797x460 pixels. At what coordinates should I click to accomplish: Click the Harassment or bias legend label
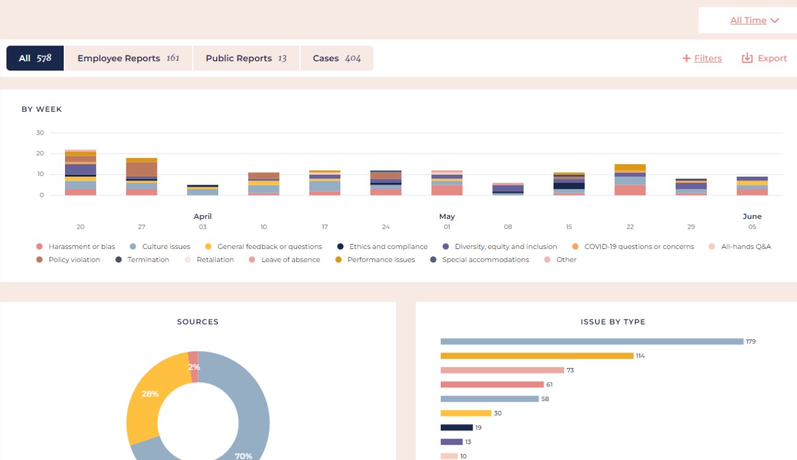[82, 247]
